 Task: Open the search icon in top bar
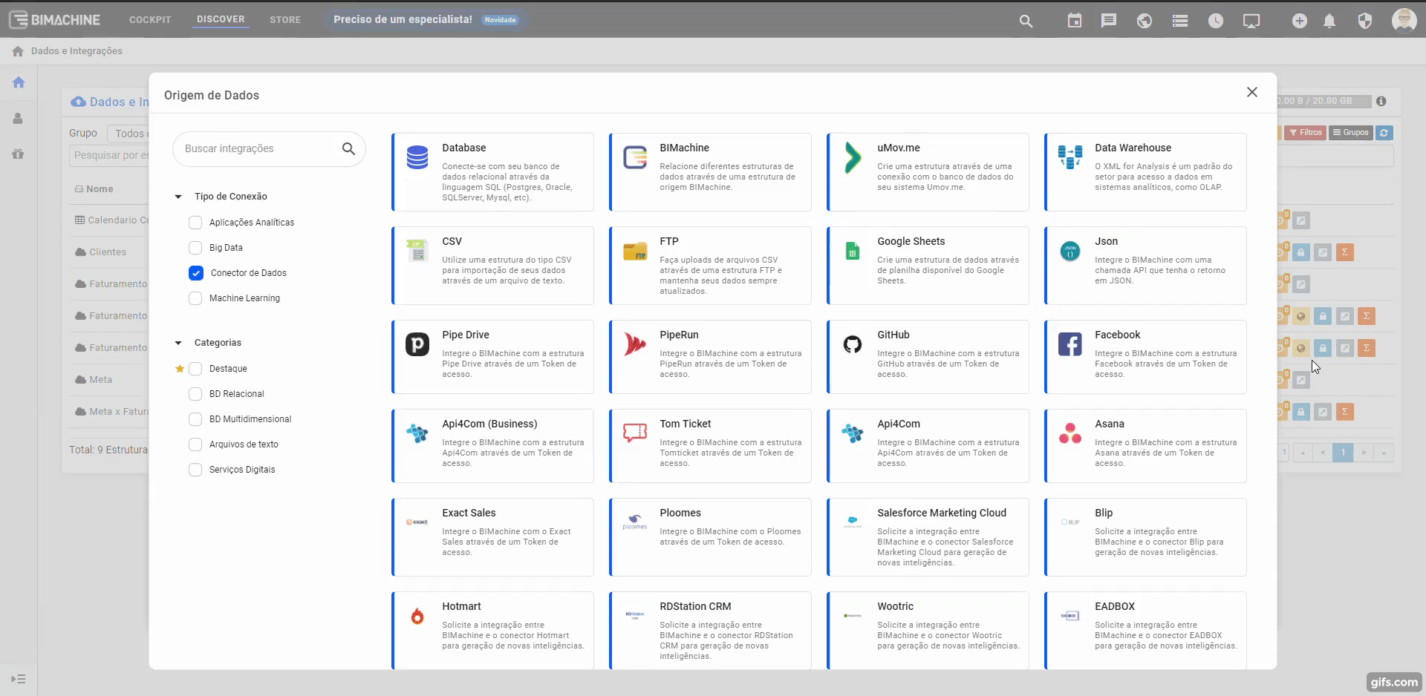point(1026,21)
